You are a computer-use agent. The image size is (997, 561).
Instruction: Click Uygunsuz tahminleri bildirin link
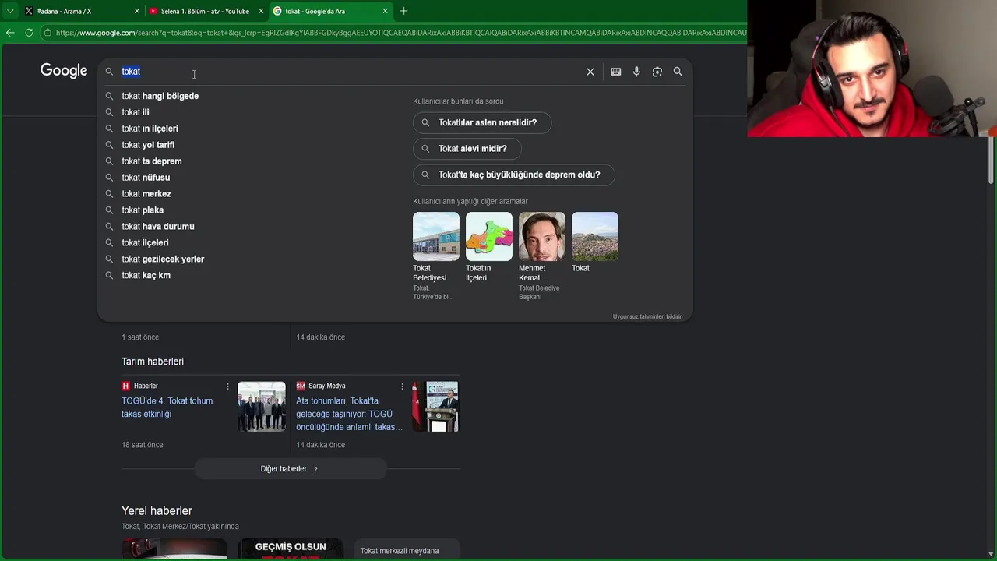point(647,316)
